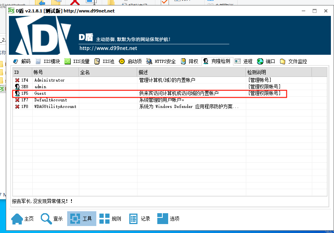Sort by the 帐号 column header
This screenshot has width=334, height=233.
pyautogui.click(x=56, y=72)
